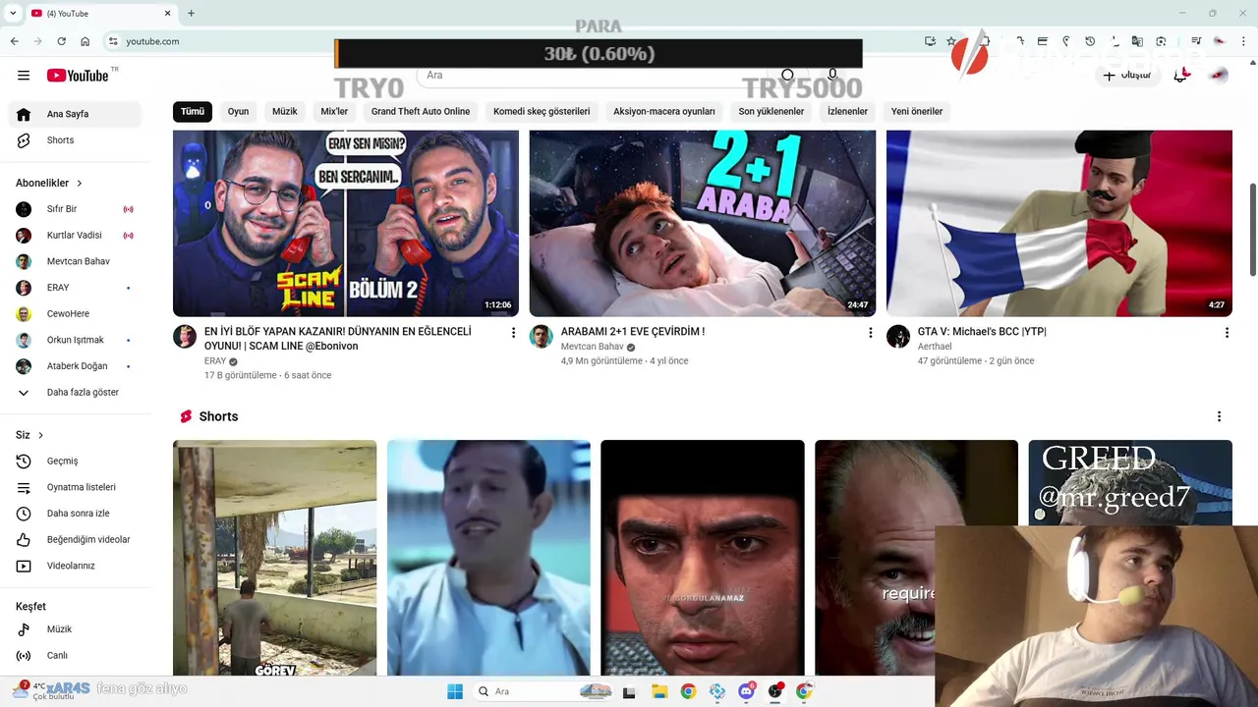Open Shorts section three-dot menu

(x=1219, y=416)
